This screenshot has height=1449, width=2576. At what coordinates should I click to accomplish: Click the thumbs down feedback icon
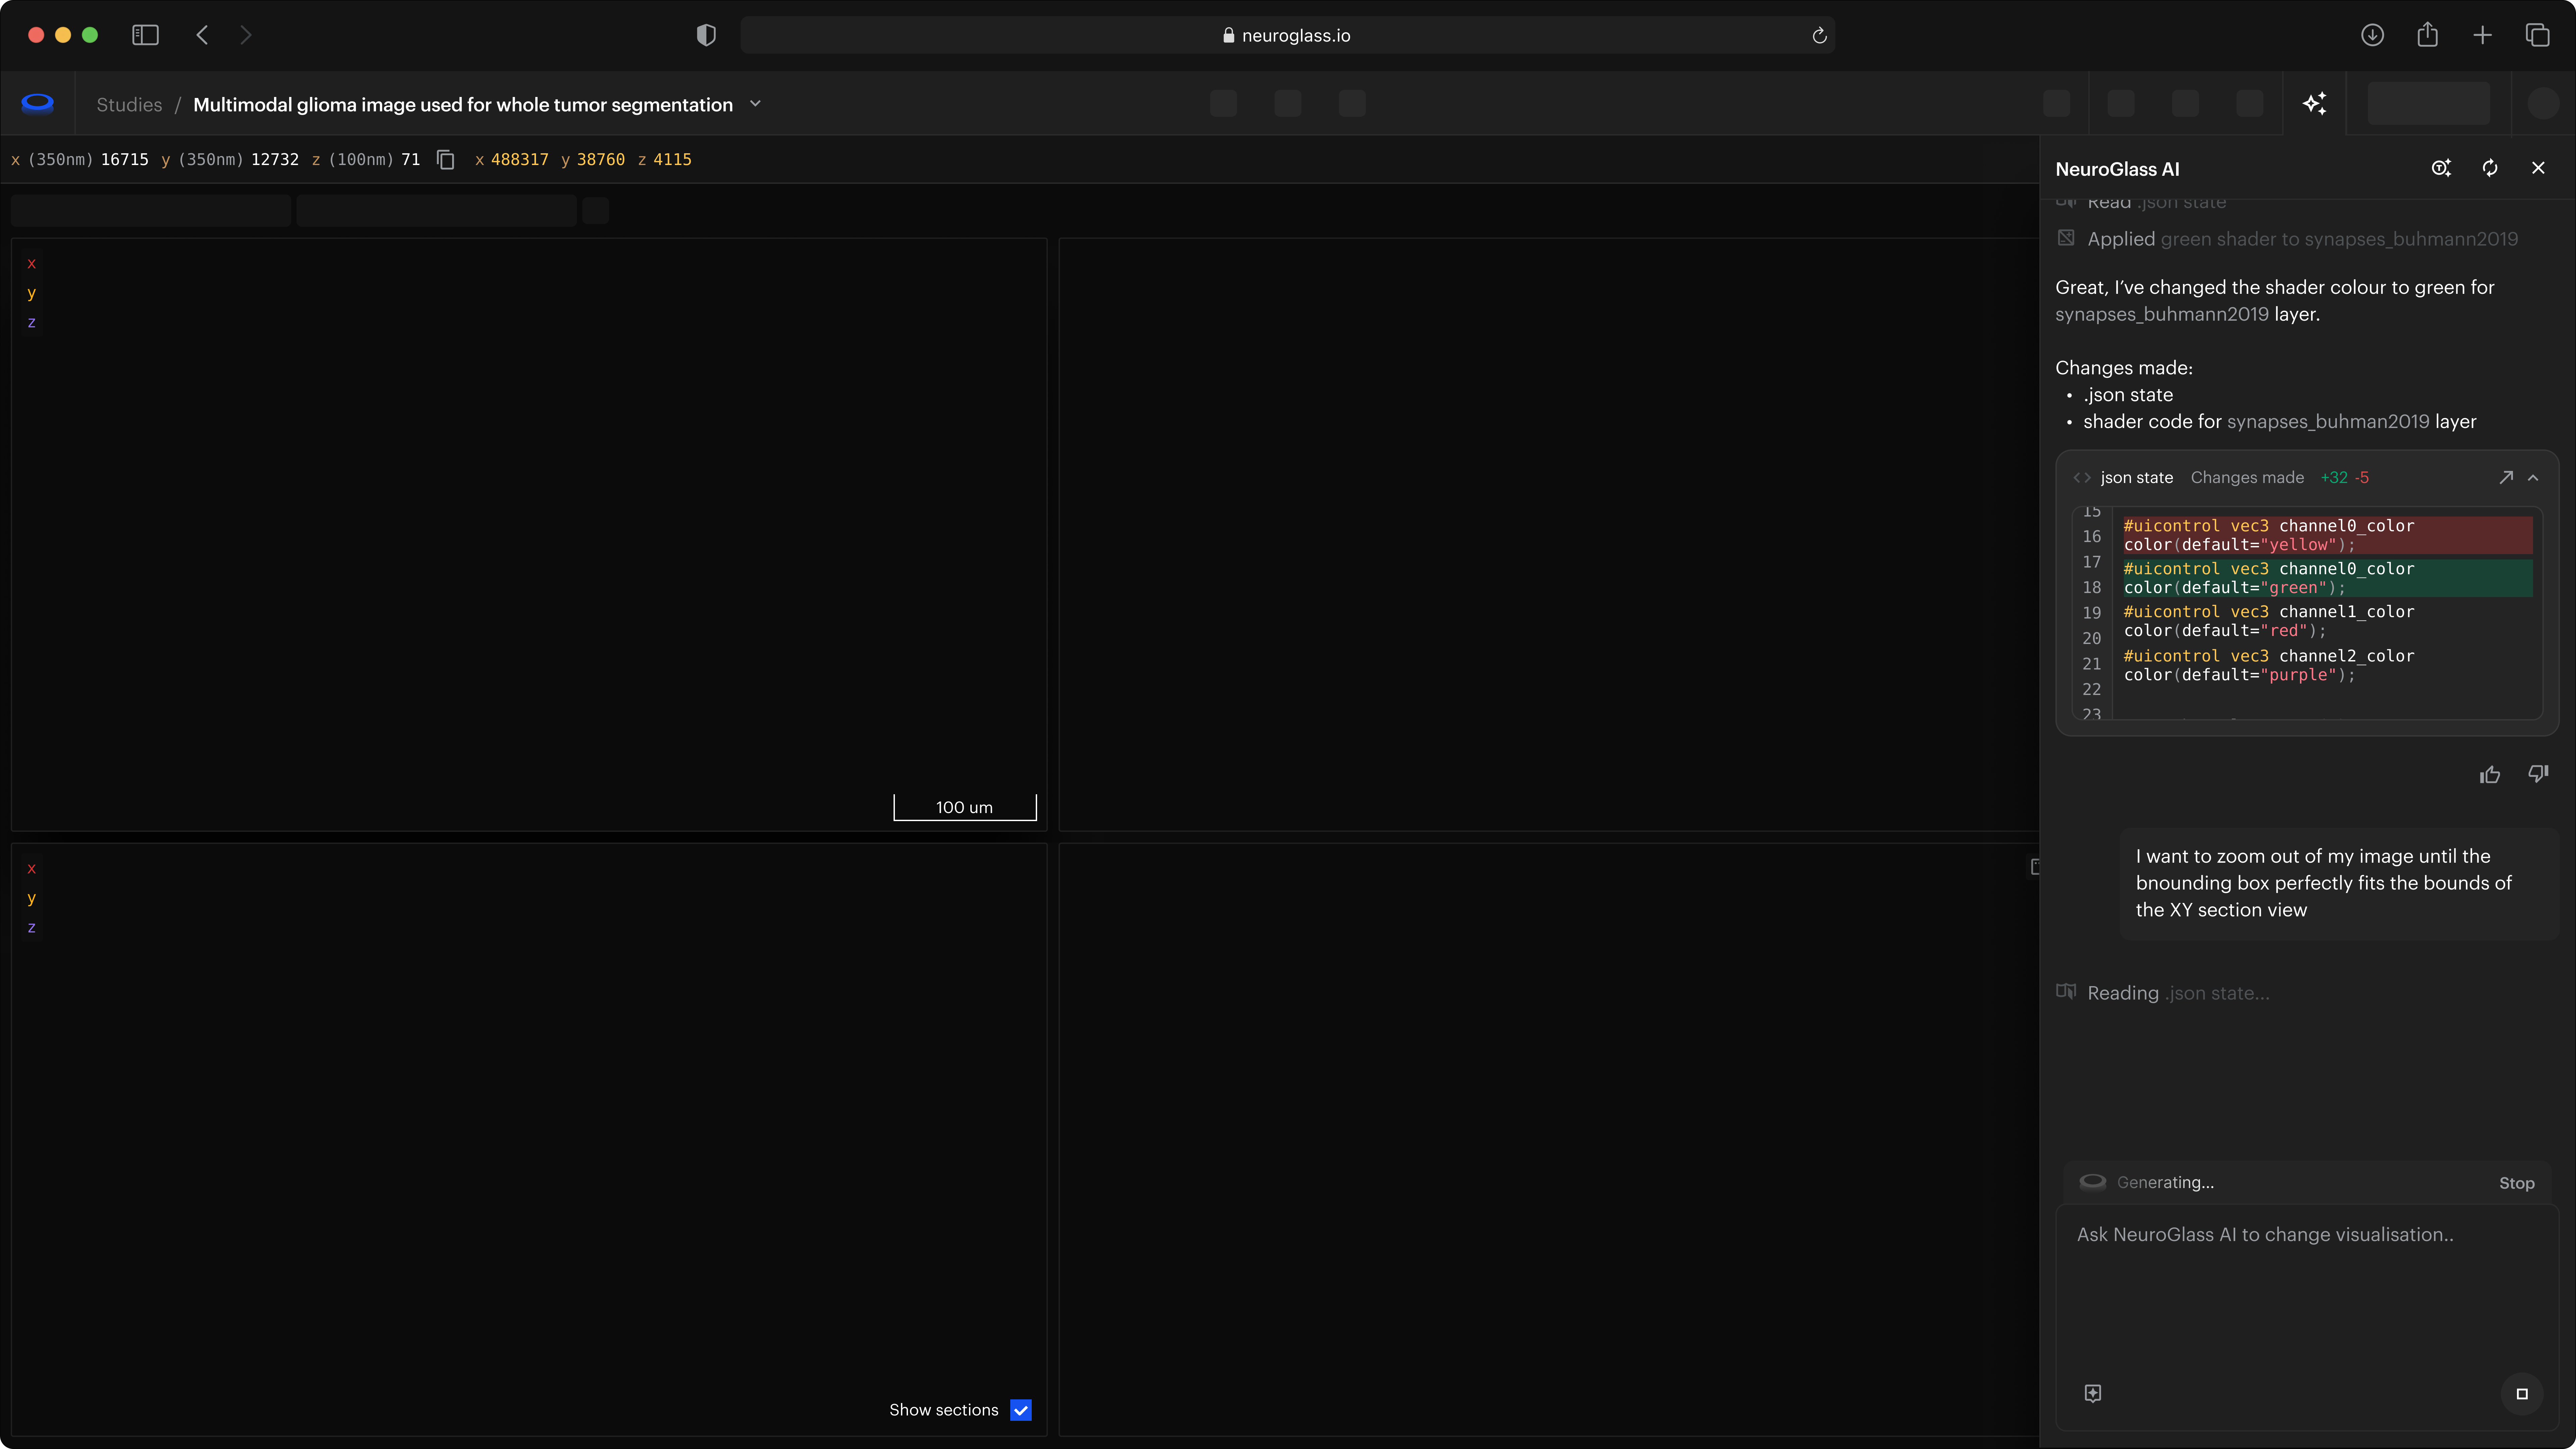2538,773
